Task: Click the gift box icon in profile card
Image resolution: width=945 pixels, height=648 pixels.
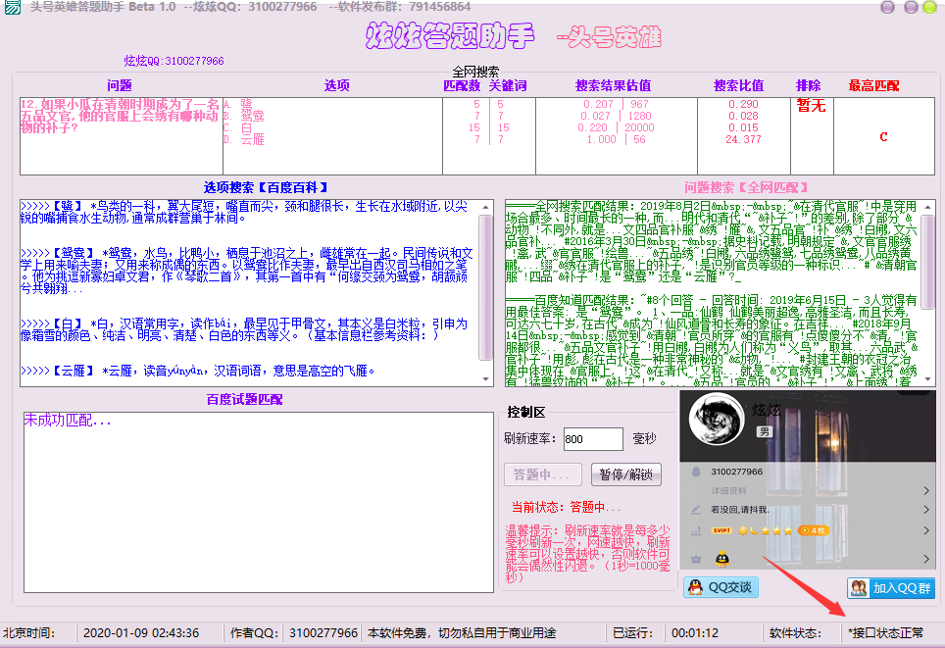Action: (696, 559)
